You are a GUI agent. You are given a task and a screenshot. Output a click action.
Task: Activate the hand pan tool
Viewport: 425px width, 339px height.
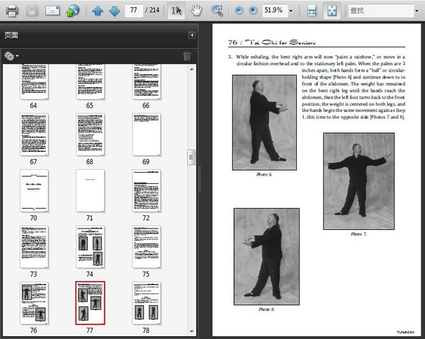198,11
